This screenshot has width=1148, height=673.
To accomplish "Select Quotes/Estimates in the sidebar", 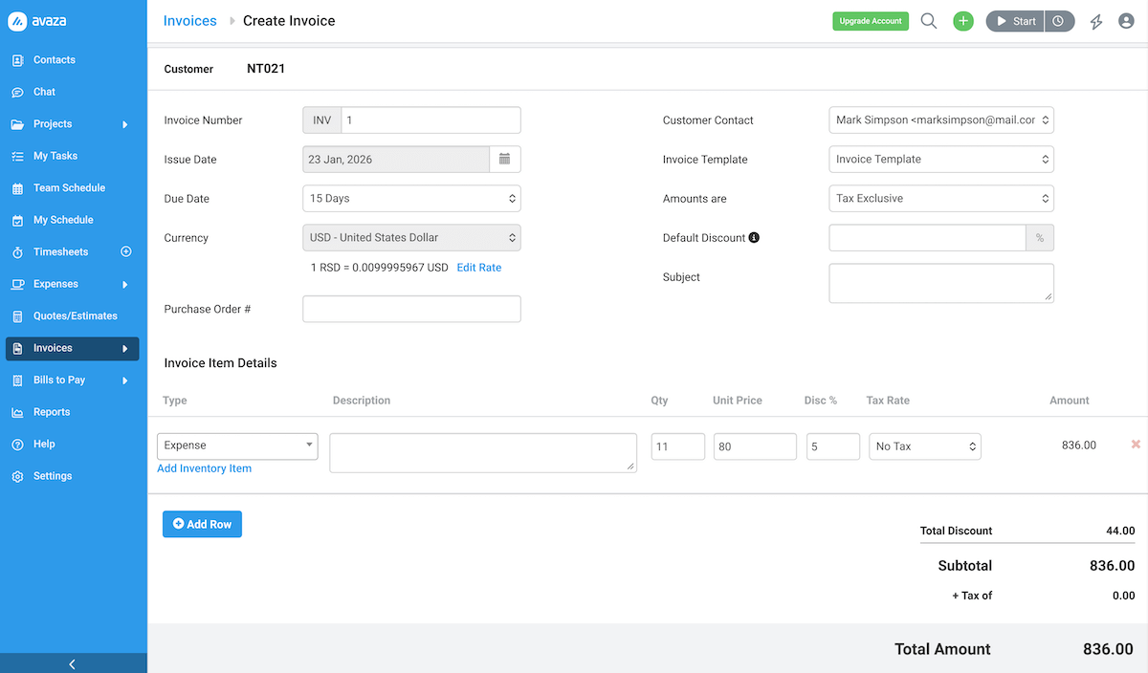I will coord(75,315).
